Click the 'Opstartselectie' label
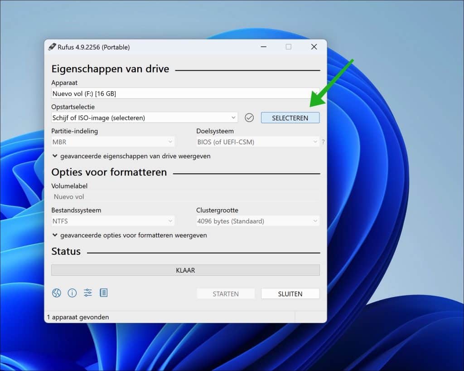The width and height of the screenshot is (464, 371). 73,107
